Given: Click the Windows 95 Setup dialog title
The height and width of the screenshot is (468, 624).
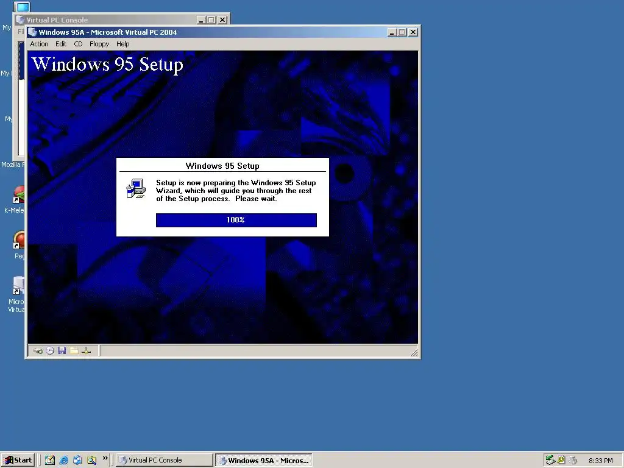Looking at the screenshot, I should point(222,166).
